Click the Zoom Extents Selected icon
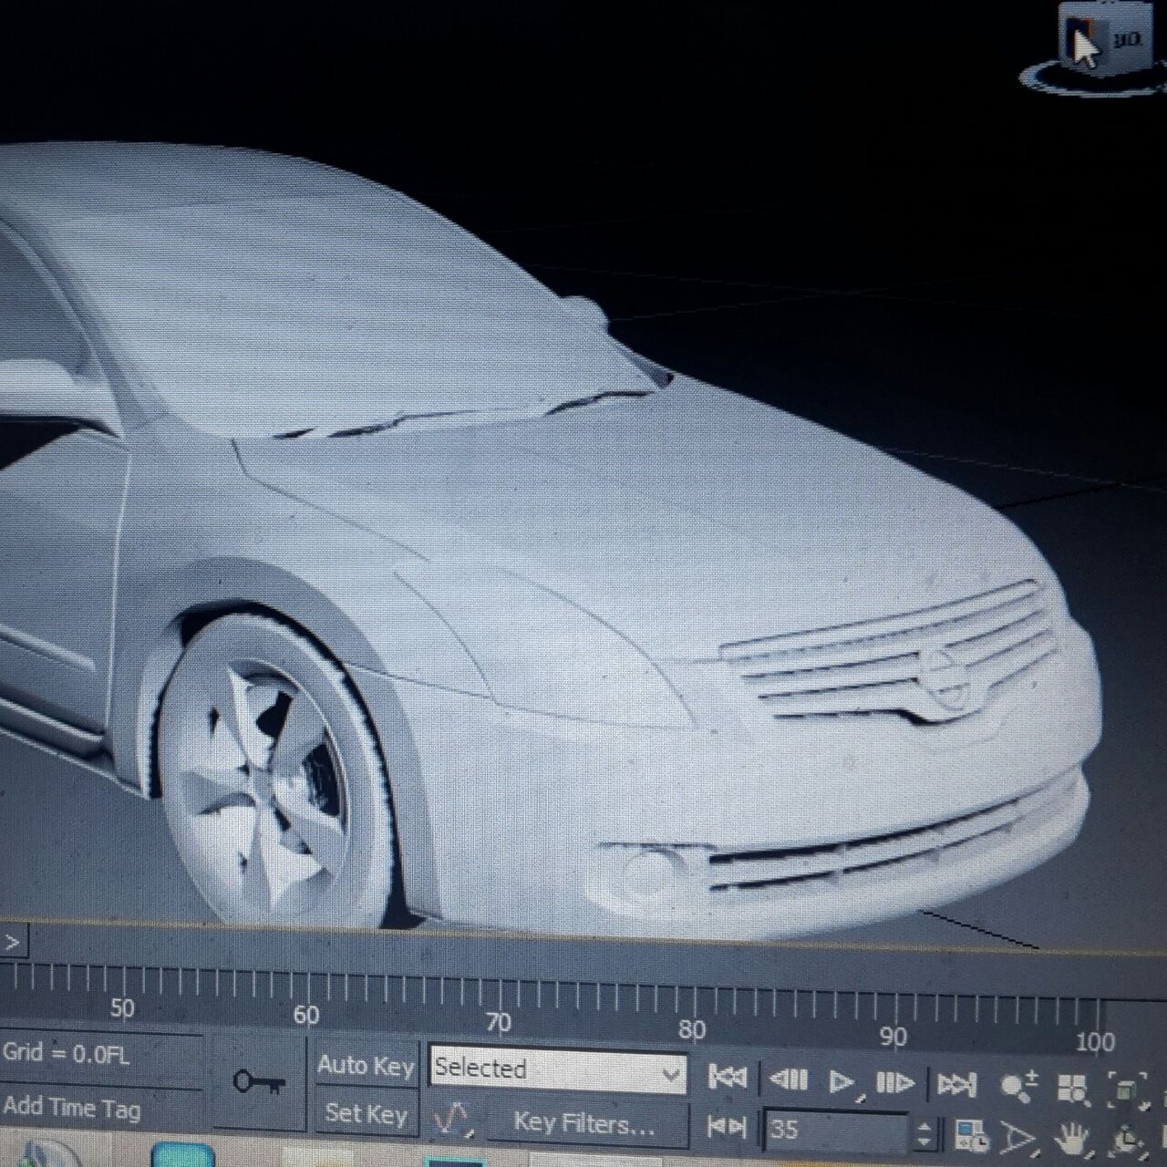 tap(1127, 1090)
